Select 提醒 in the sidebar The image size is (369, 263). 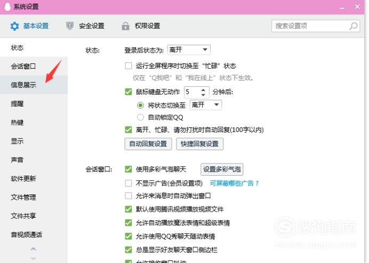point(34,104)
